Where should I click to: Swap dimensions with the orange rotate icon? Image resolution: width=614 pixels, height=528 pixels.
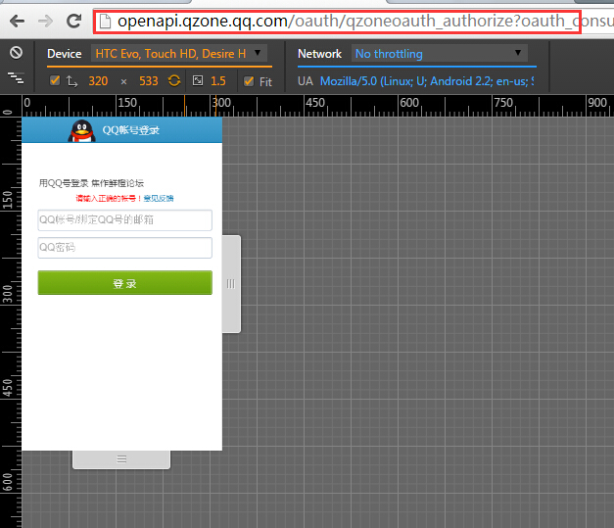(x=174, y=80)
